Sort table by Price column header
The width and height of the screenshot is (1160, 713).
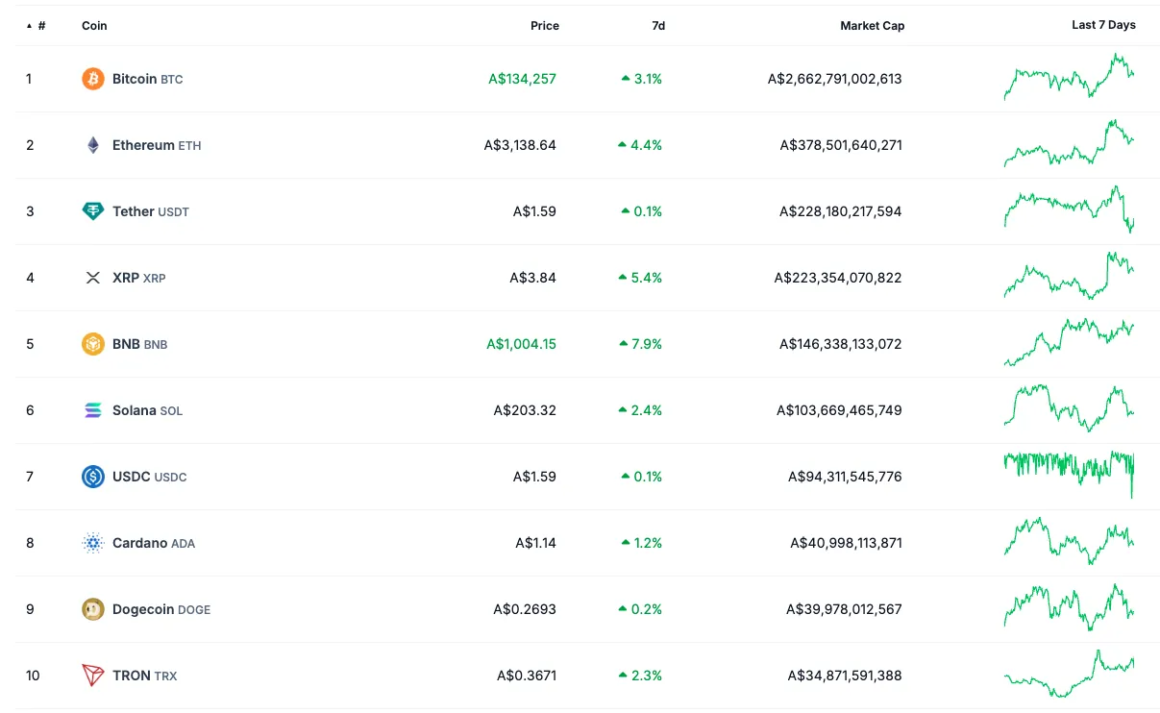(x=545, y=26)
